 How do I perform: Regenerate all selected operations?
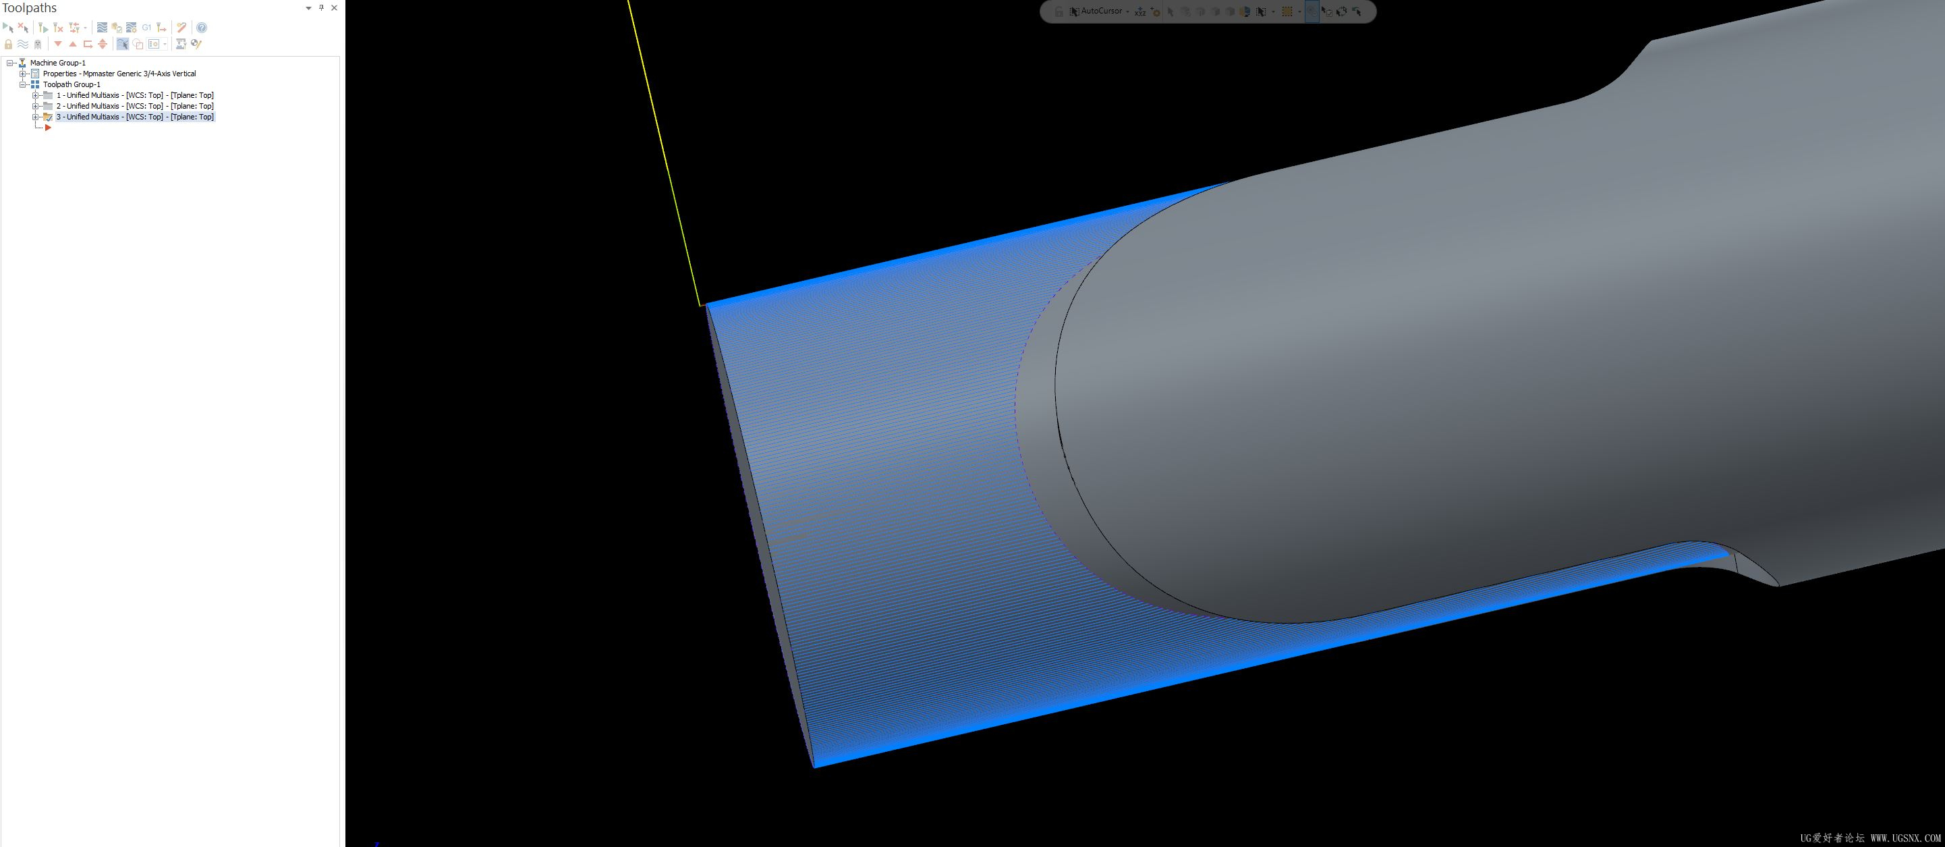coord(43,28)
